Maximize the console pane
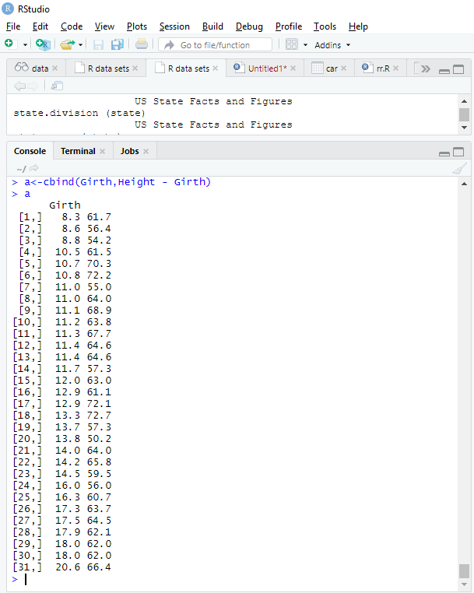The height and width of the screenshot is (593, 474). point(458,152)
